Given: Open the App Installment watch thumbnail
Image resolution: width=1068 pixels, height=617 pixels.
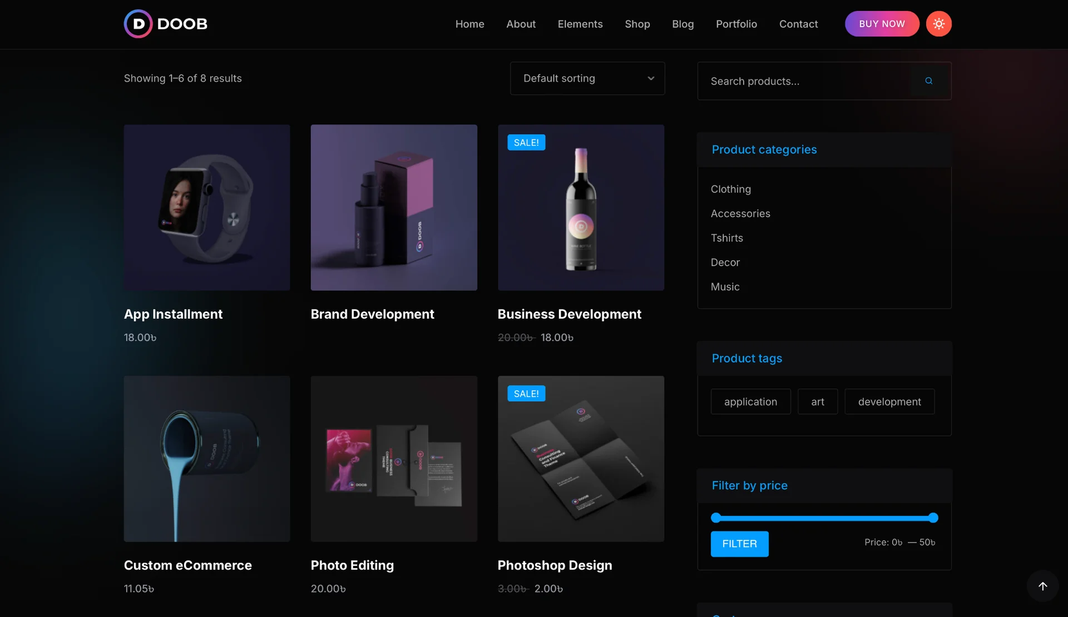Looking at the screenshot, I should tap(206, 207).
